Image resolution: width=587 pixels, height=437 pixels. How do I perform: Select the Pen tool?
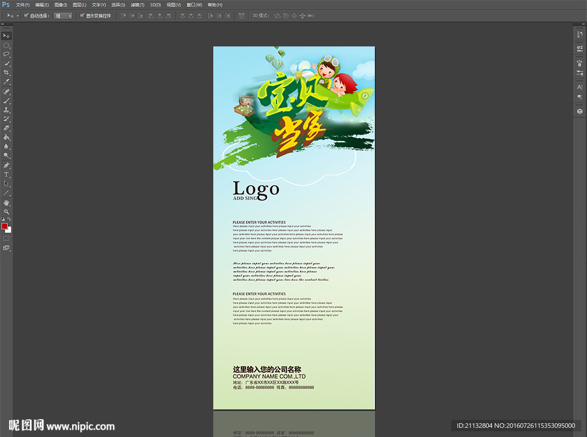click(x=7, y=165)
